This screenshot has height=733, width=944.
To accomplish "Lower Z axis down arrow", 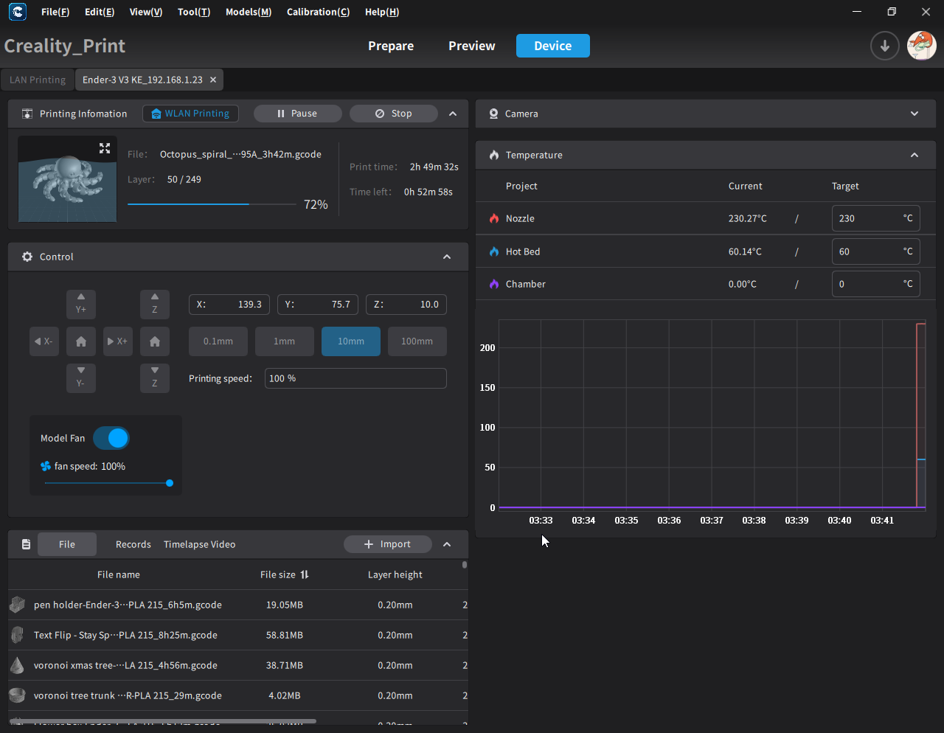I will click(155, 378).
